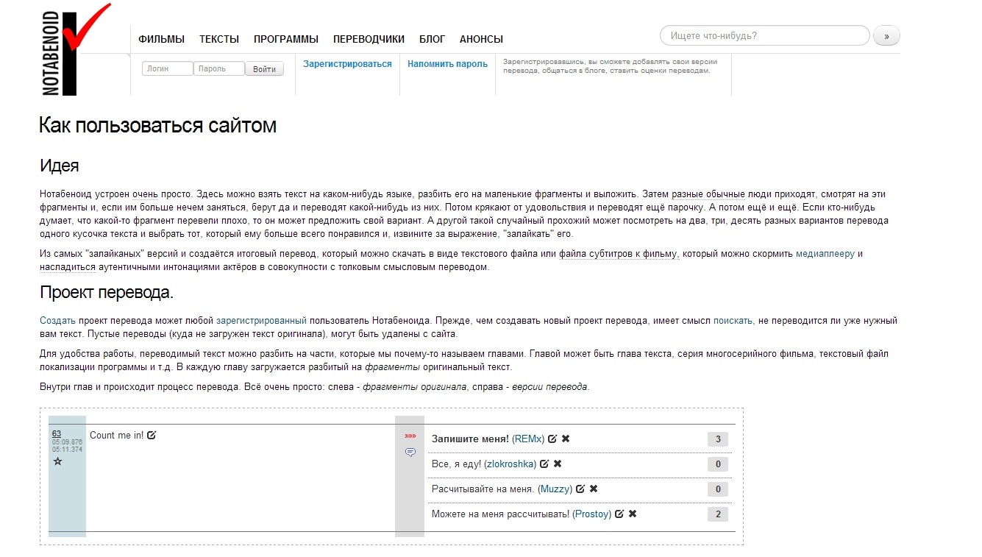
Task: Click the » search submit button
Action: point(886,35)
